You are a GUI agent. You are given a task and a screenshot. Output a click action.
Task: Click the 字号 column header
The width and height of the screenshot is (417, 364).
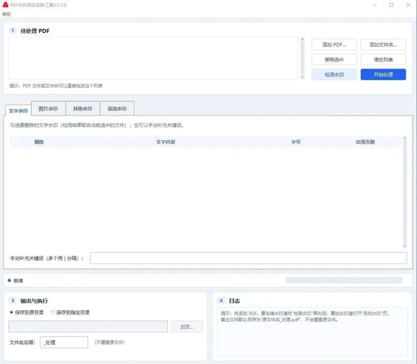coord(296,142)
